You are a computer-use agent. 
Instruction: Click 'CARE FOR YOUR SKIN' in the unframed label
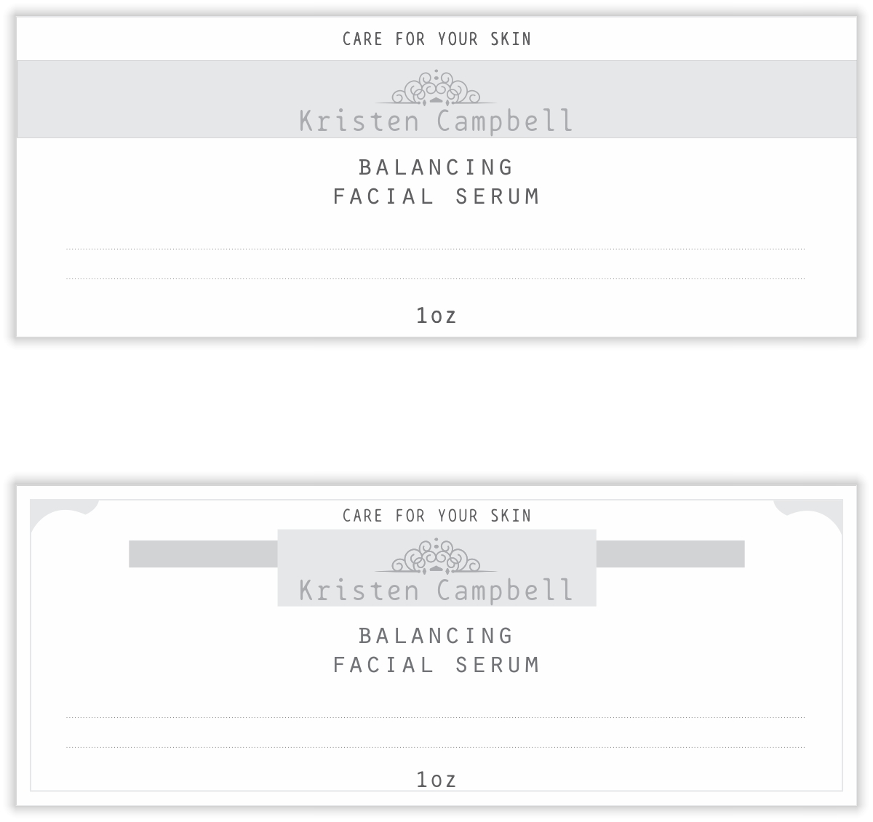[436, 39]
